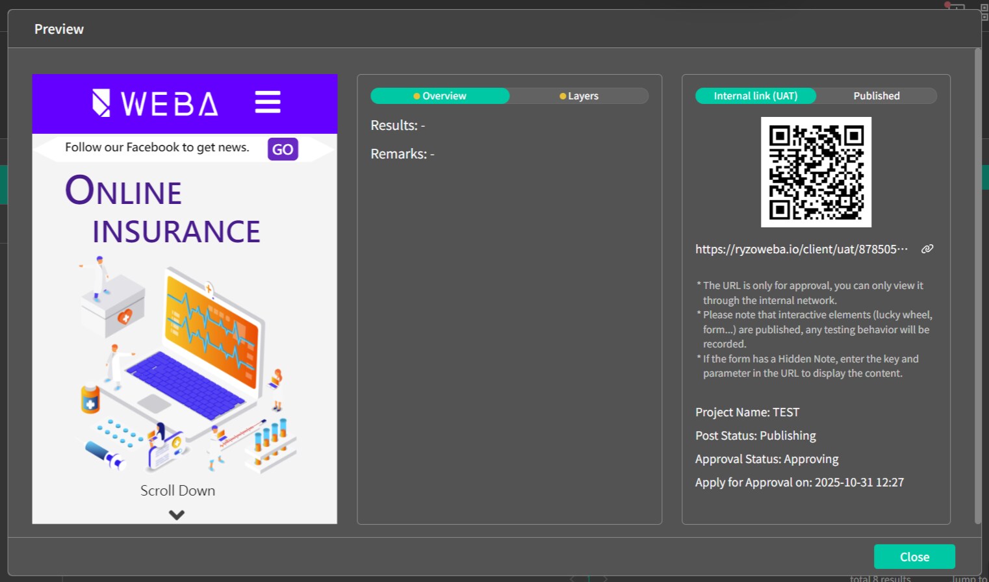The width and height of the screenshot is (989, 582).
Task: Open the ryzoweba.io UAT URL link
Action: (x=801, y=249)
